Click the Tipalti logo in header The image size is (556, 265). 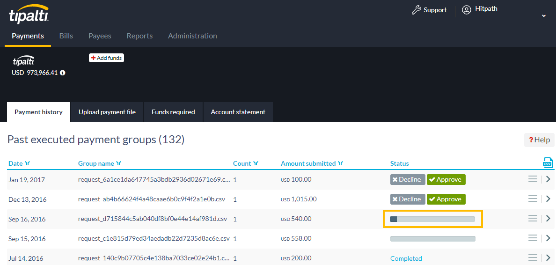[29, 14]
